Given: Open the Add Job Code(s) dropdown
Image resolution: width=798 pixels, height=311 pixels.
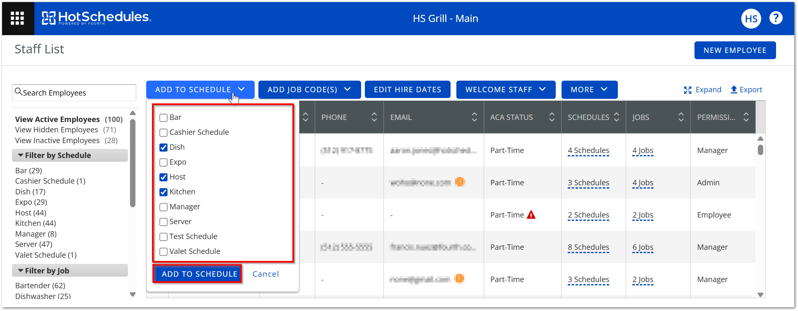Looking at the screenshot, I should [309, 89].
